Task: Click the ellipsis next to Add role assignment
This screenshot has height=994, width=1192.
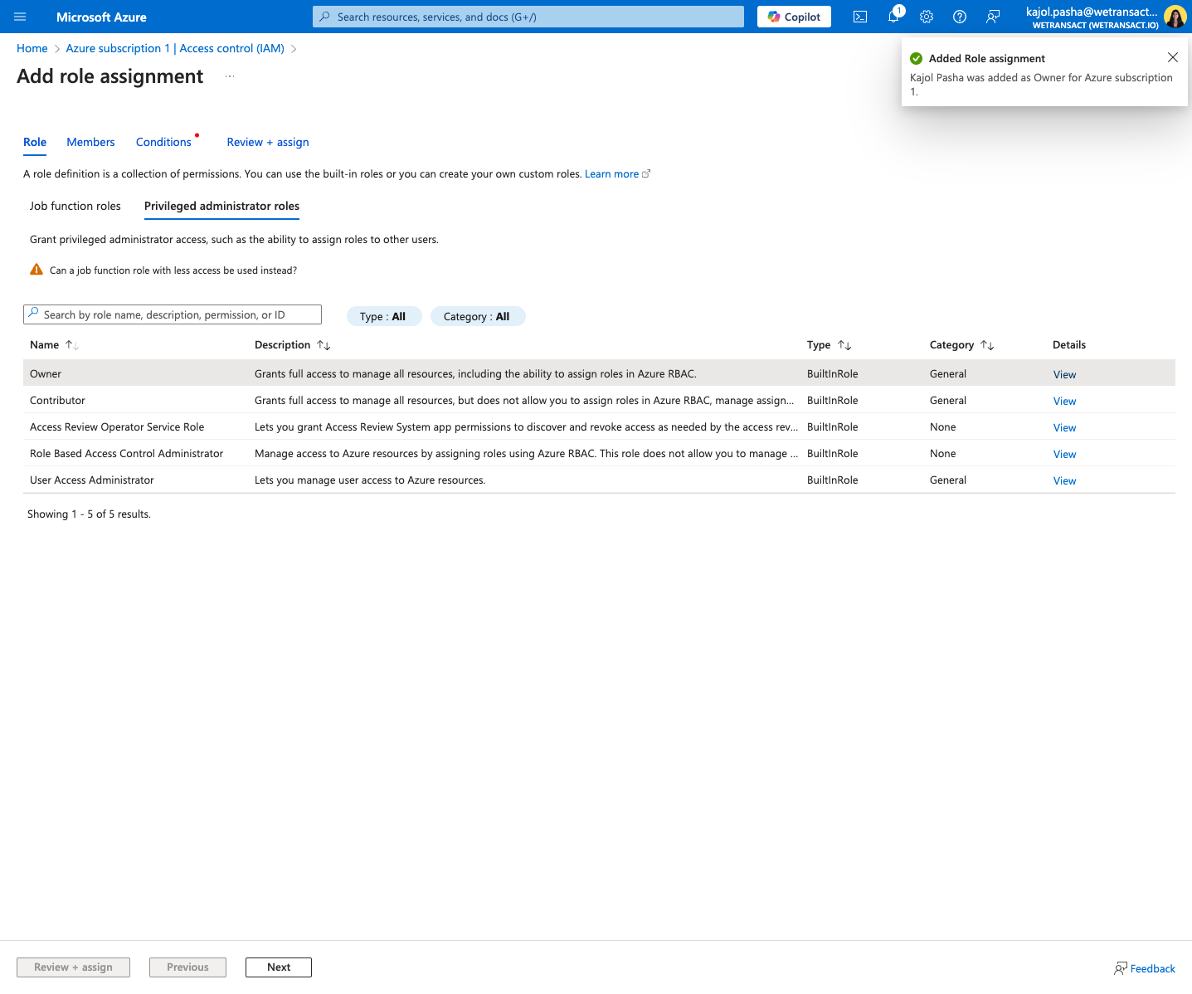Action: (230, 76)
